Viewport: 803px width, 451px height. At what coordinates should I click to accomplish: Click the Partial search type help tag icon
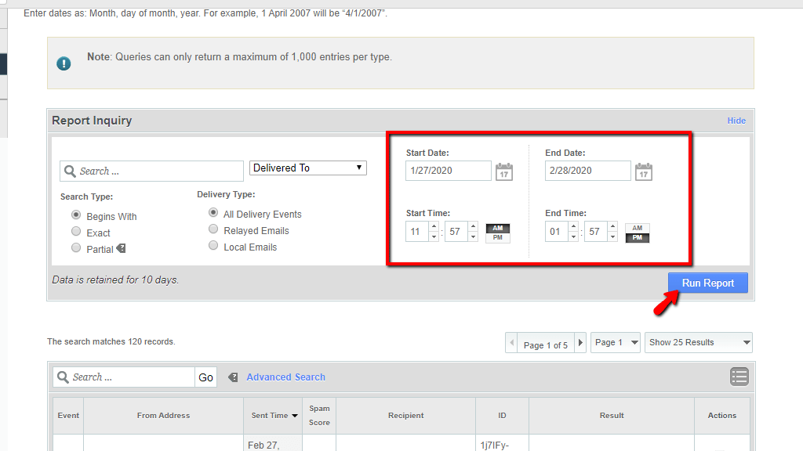tap(122, 248)
